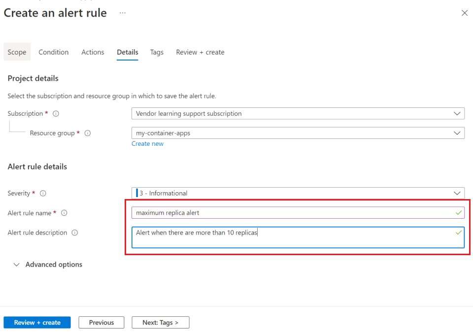Image resolution: width=473 pixels, height=335 pixels.
Task: Click the Next: Tags button
Action: 160,322
